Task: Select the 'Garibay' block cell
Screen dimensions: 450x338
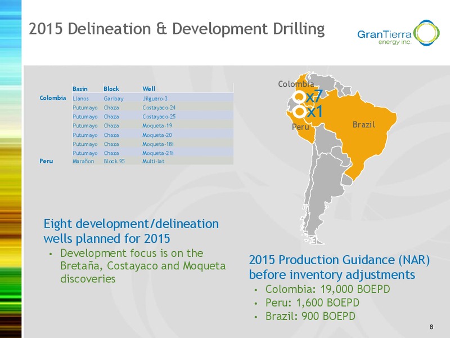Action: click(114, 99)
